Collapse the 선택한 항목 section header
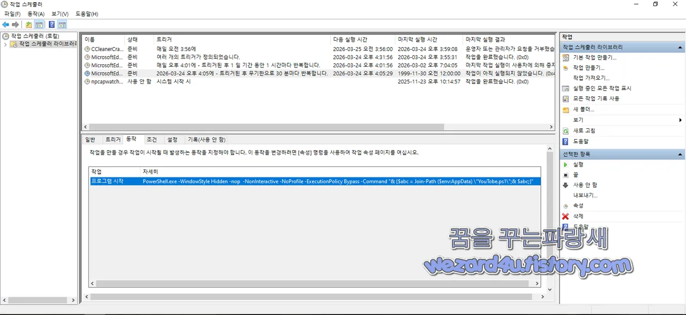Image resolution: width=686 pixels, height=315 pixels. click(680, 154)
